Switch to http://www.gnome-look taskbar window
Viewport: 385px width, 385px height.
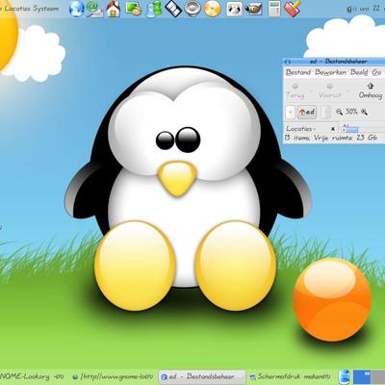114,376
